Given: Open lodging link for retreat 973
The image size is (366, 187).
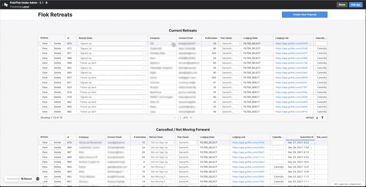Looking at the screenshot, I should [292, 43].
